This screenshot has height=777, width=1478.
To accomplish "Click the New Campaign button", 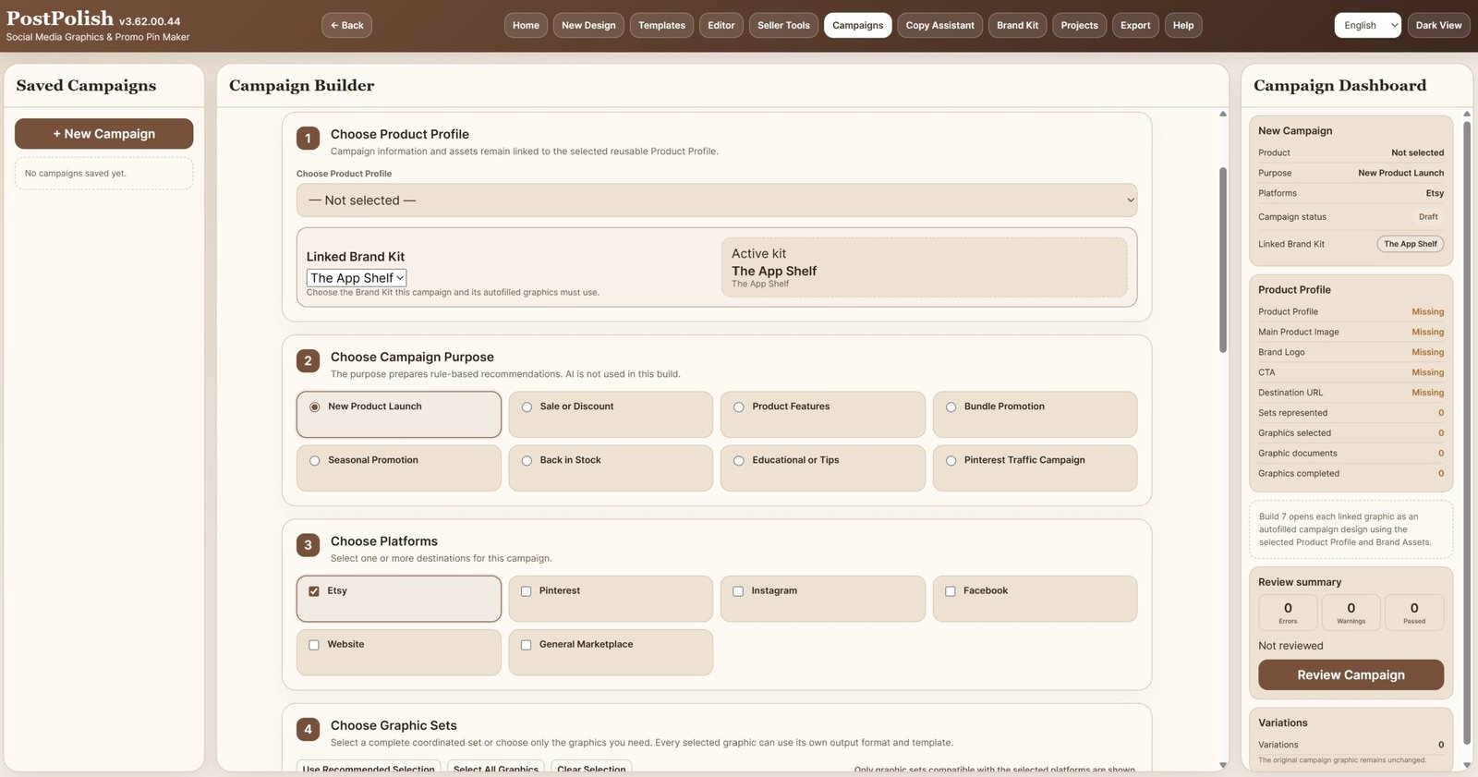I will (x=103, y=134).
